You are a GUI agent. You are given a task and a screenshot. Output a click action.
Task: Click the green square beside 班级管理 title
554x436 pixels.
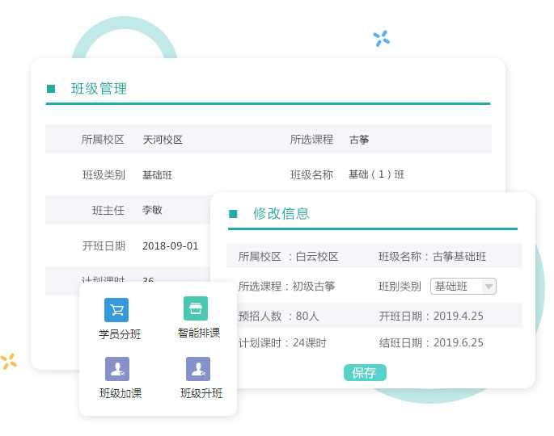[x=51, y=89]
